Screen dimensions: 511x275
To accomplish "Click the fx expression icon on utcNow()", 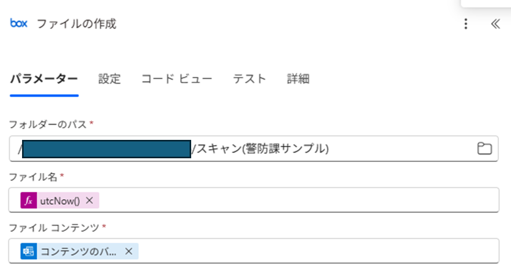I will 29,200.
